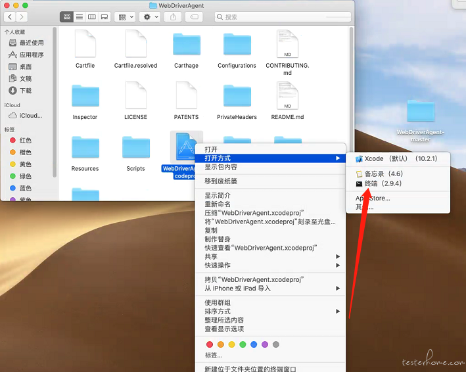Select the Carthage folder
The height and width of the screenshot is (372, 466).
(x=187, y=44)
